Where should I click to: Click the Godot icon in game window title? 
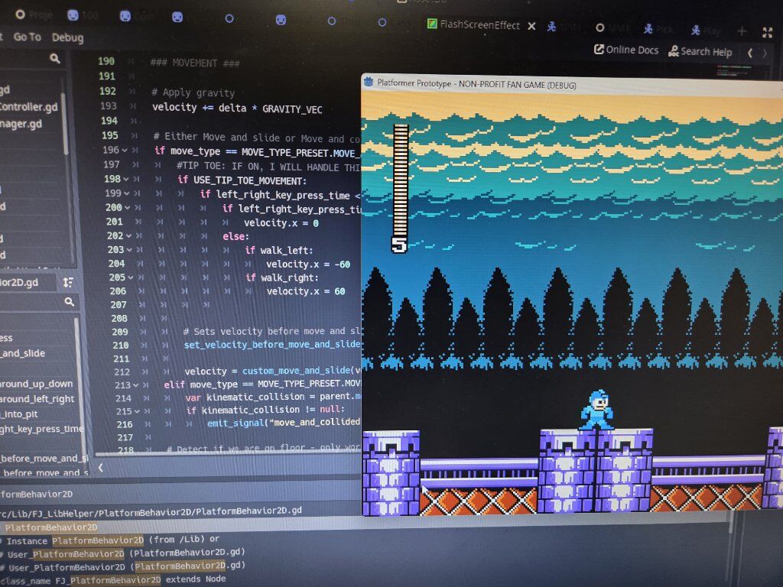(369, 83)
